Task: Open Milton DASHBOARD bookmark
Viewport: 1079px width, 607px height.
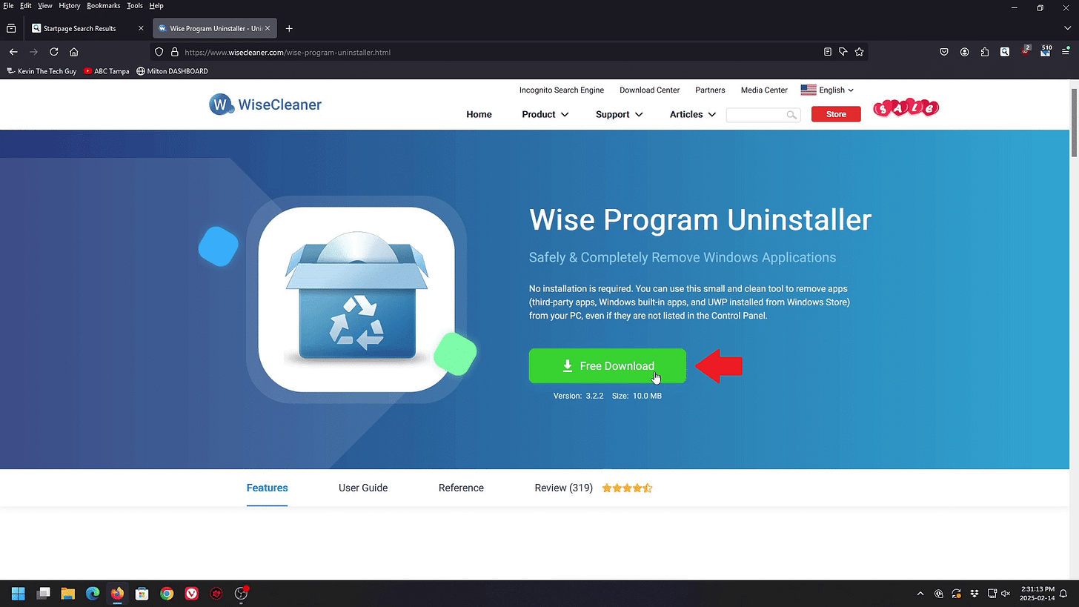Action: pyautogui.click(x=172, y=71)
